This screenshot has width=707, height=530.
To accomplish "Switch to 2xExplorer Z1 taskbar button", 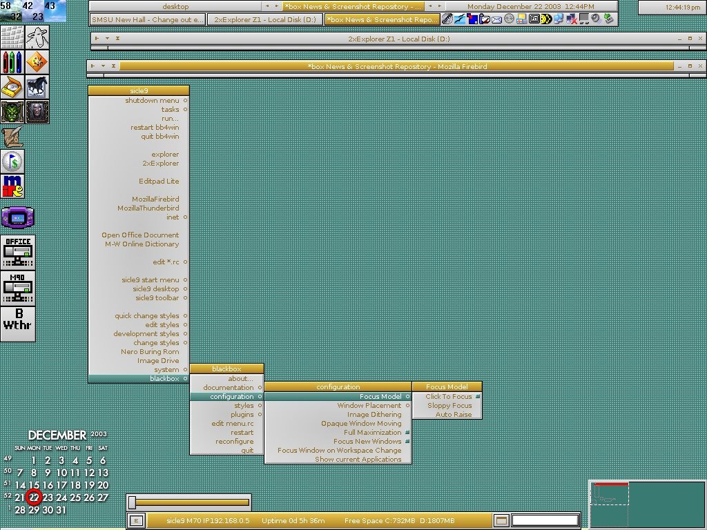I will point(265,19).
